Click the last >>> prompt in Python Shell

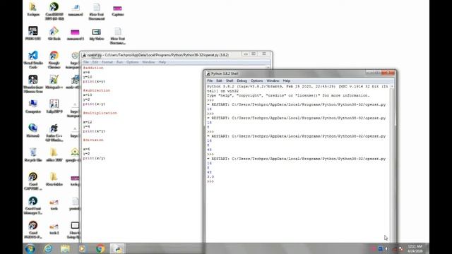(x=210, y=181)
